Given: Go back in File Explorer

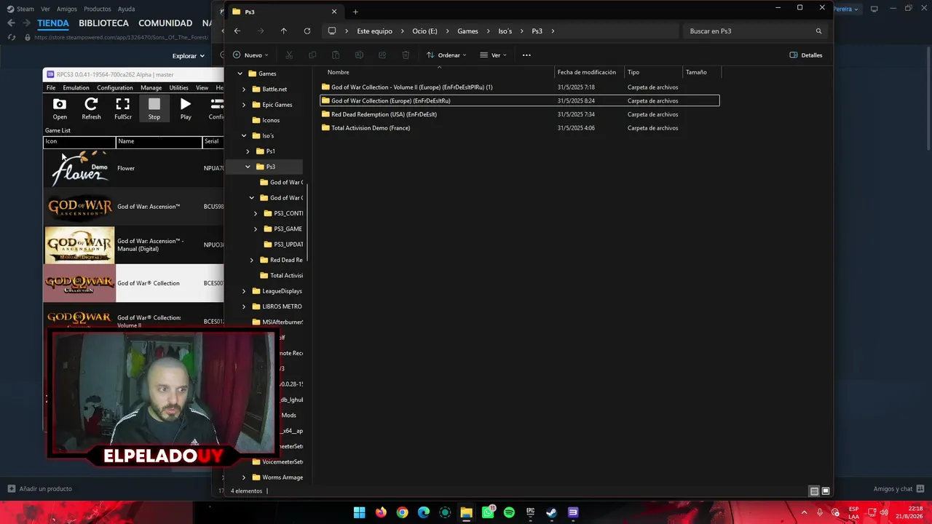Looking at the screenshot, I should tap(237, 31).
